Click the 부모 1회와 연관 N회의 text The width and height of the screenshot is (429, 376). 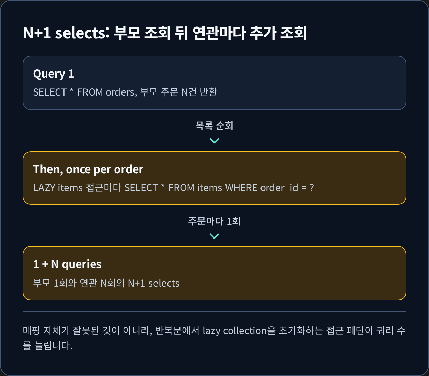click(x=79, y=283)
